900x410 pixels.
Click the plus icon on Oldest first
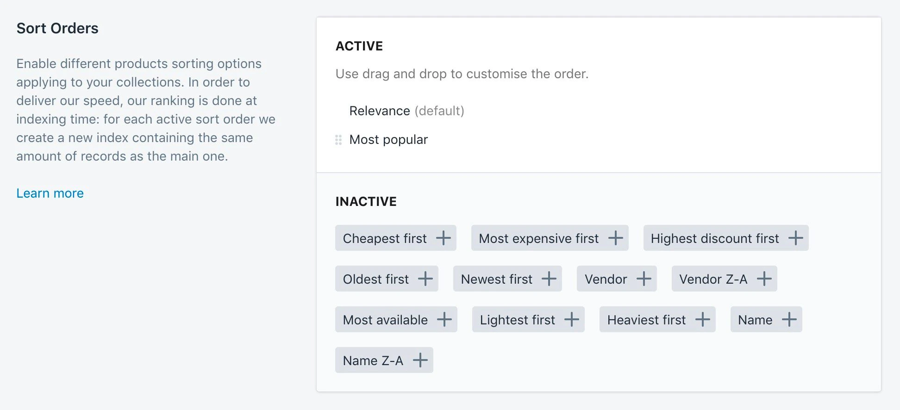425,279
